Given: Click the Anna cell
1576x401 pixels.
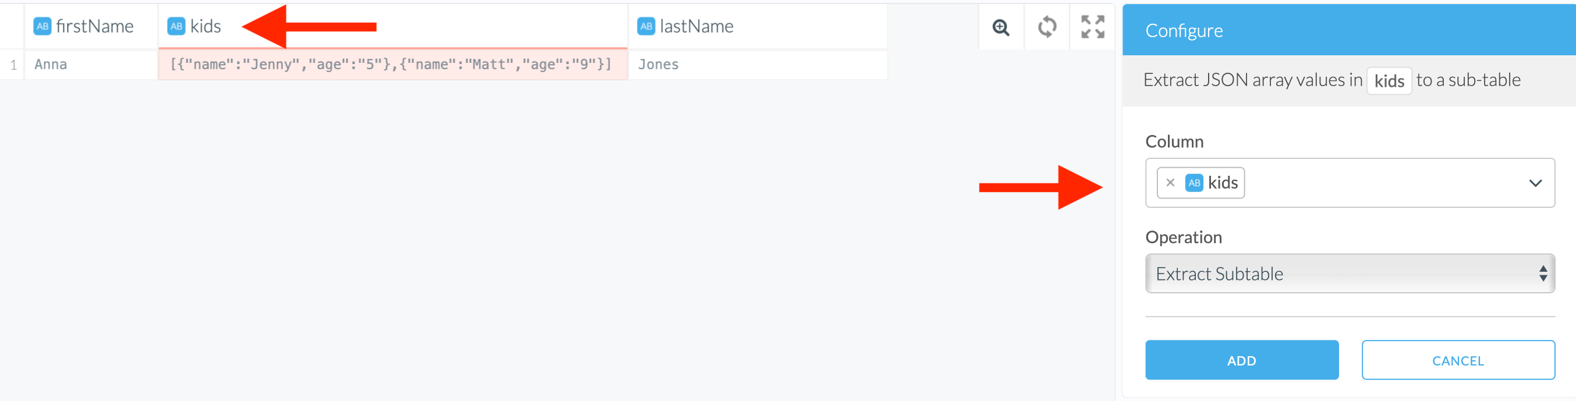Looking at the screenshot, I should click(x=51, y=65).
